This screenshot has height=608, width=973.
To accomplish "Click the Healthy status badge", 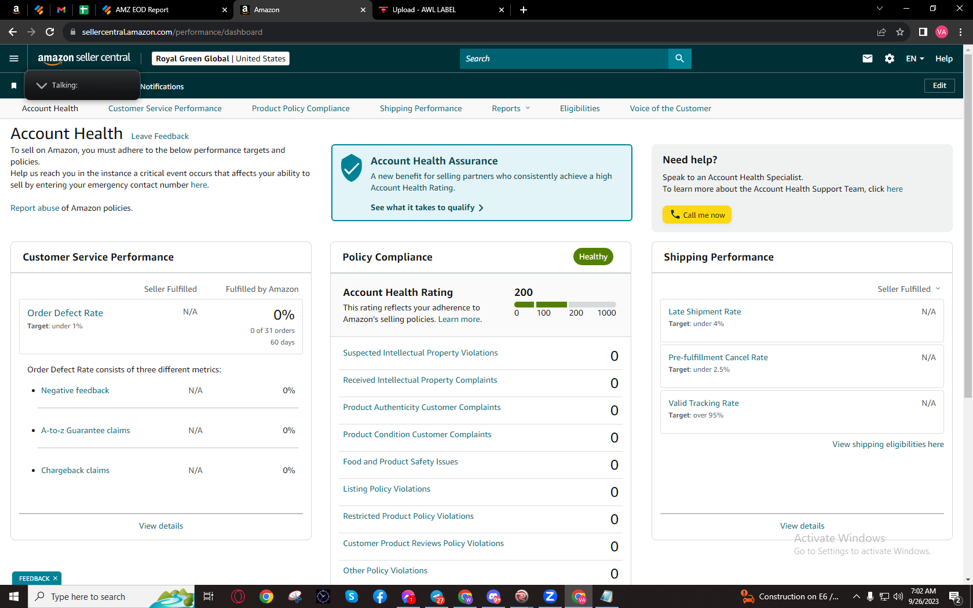I will tap(593, 257).
